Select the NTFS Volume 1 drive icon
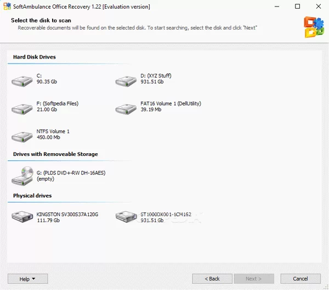This screenshot has height=290, width=329. click(22, 137)
